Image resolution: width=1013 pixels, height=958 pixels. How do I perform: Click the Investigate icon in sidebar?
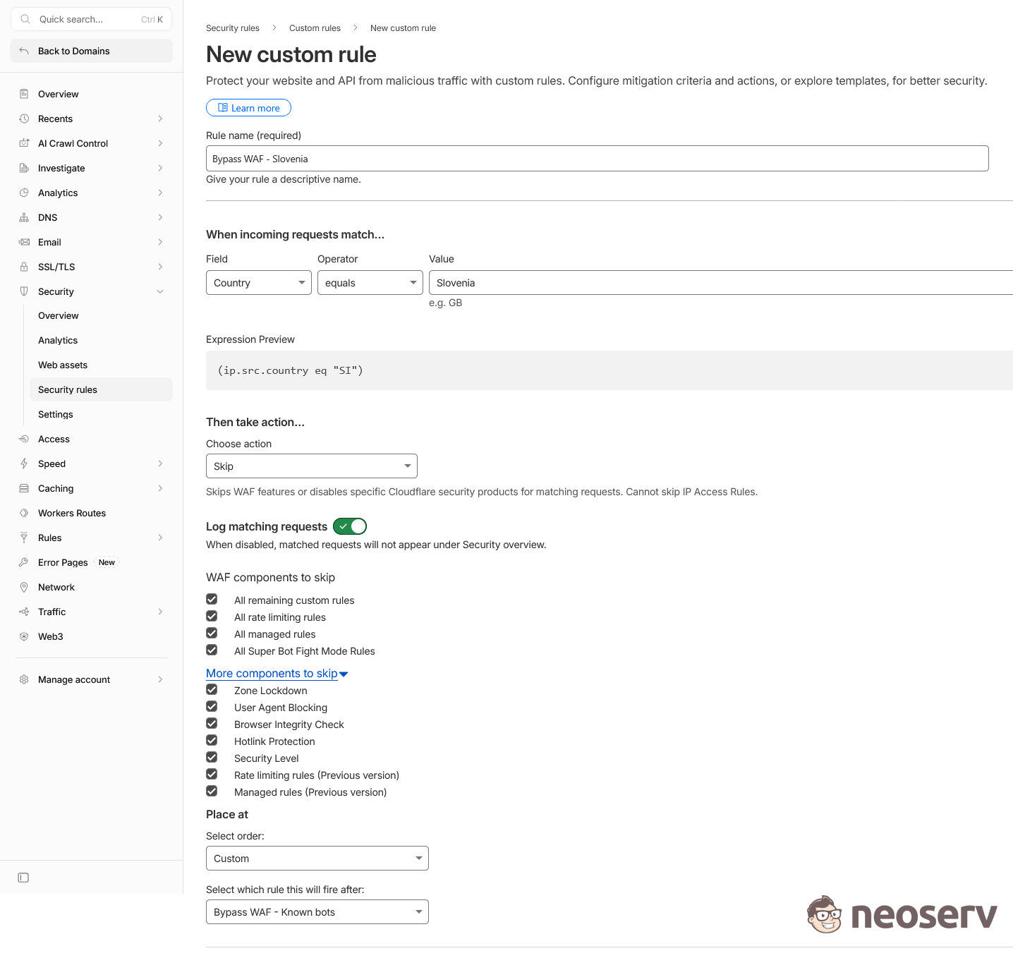click(x=24, y=168)
